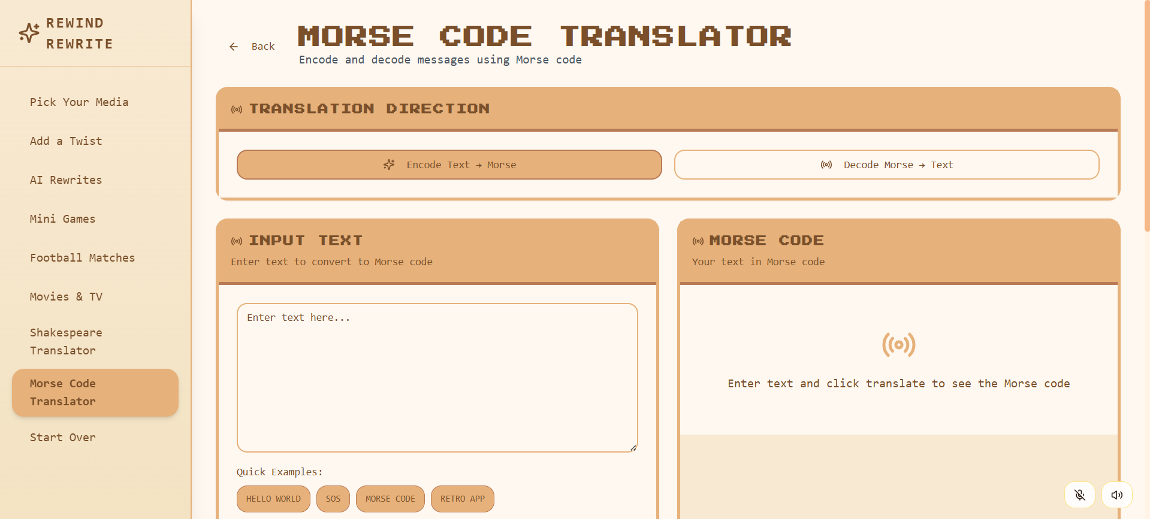Focus the Enter text here input box

coord(437,378)
